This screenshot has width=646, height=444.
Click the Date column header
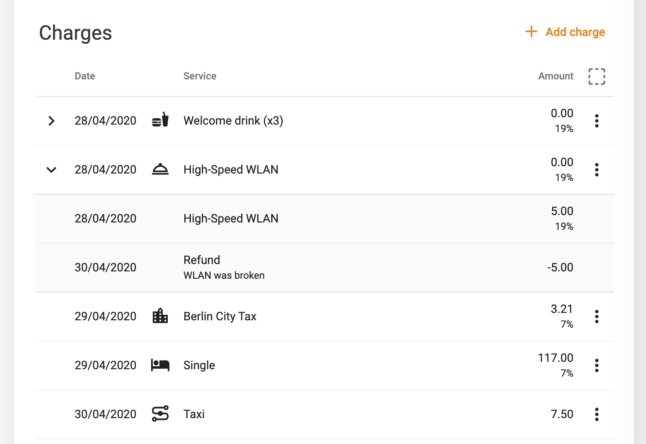pyautogui.click(x=85, y=76)
